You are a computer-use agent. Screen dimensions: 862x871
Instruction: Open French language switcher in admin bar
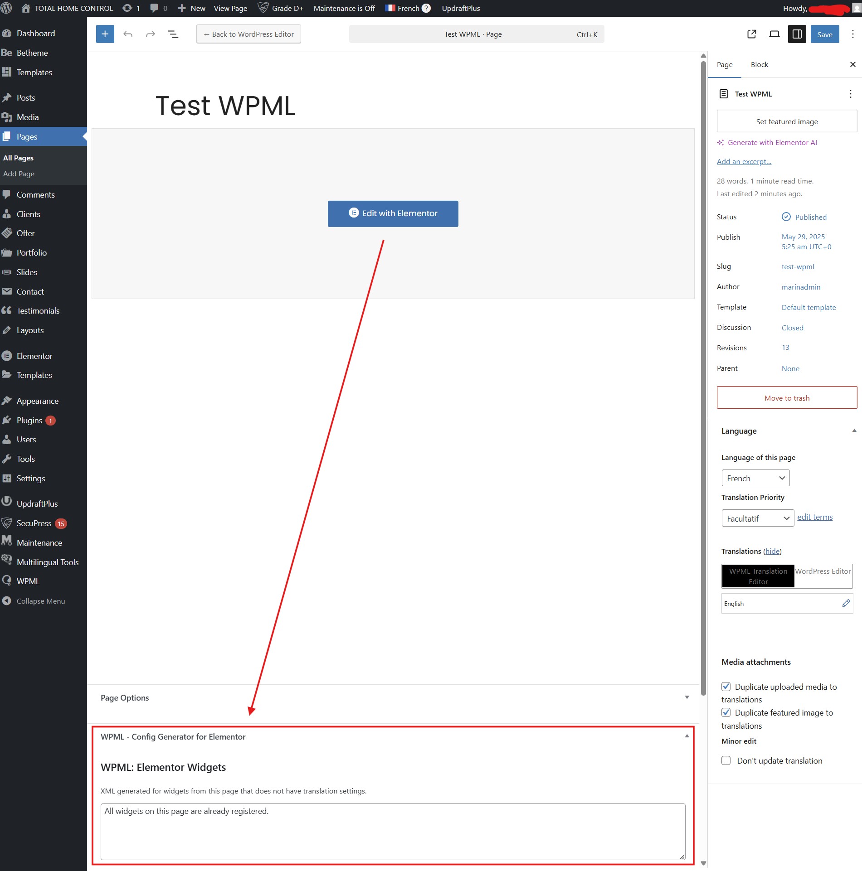[x=402, y=8]
